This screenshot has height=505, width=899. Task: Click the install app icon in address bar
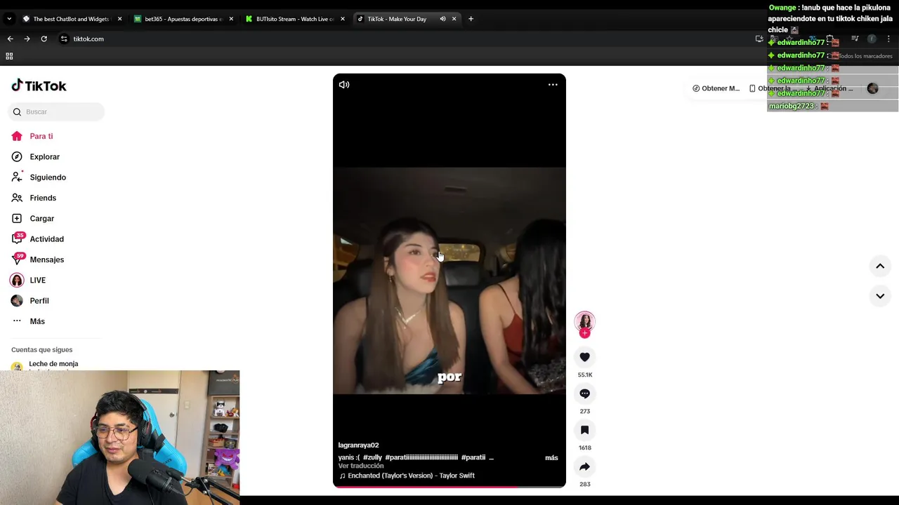coord(759,39)
